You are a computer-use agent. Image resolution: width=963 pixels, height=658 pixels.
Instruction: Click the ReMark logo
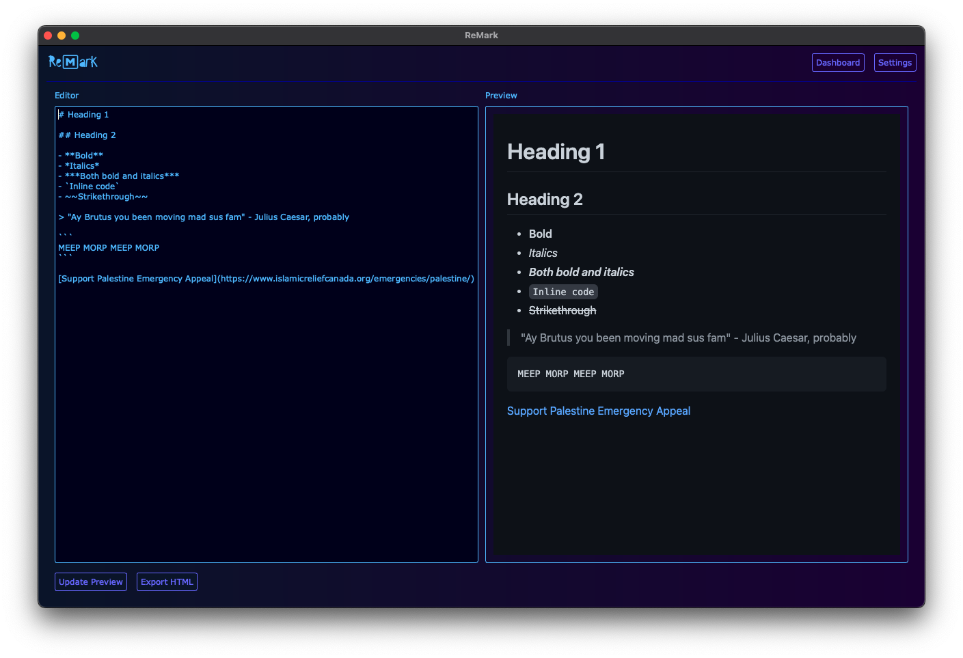[73, 62]
